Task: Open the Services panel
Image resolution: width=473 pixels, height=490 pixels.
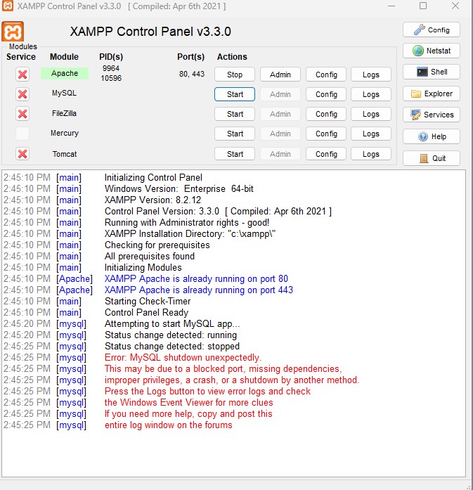Action: pyautogui.click(x=431, y=115)
